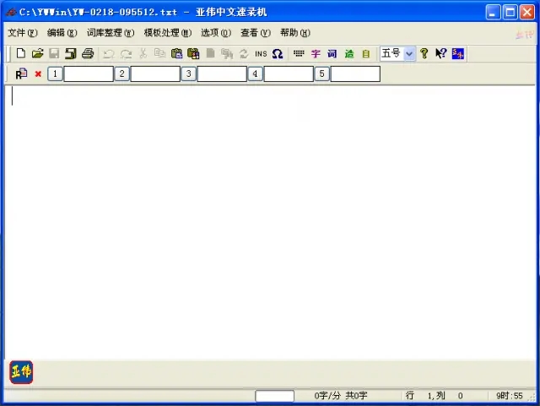
Task: Click the purple 字 character icon
Action: [316, 54]
